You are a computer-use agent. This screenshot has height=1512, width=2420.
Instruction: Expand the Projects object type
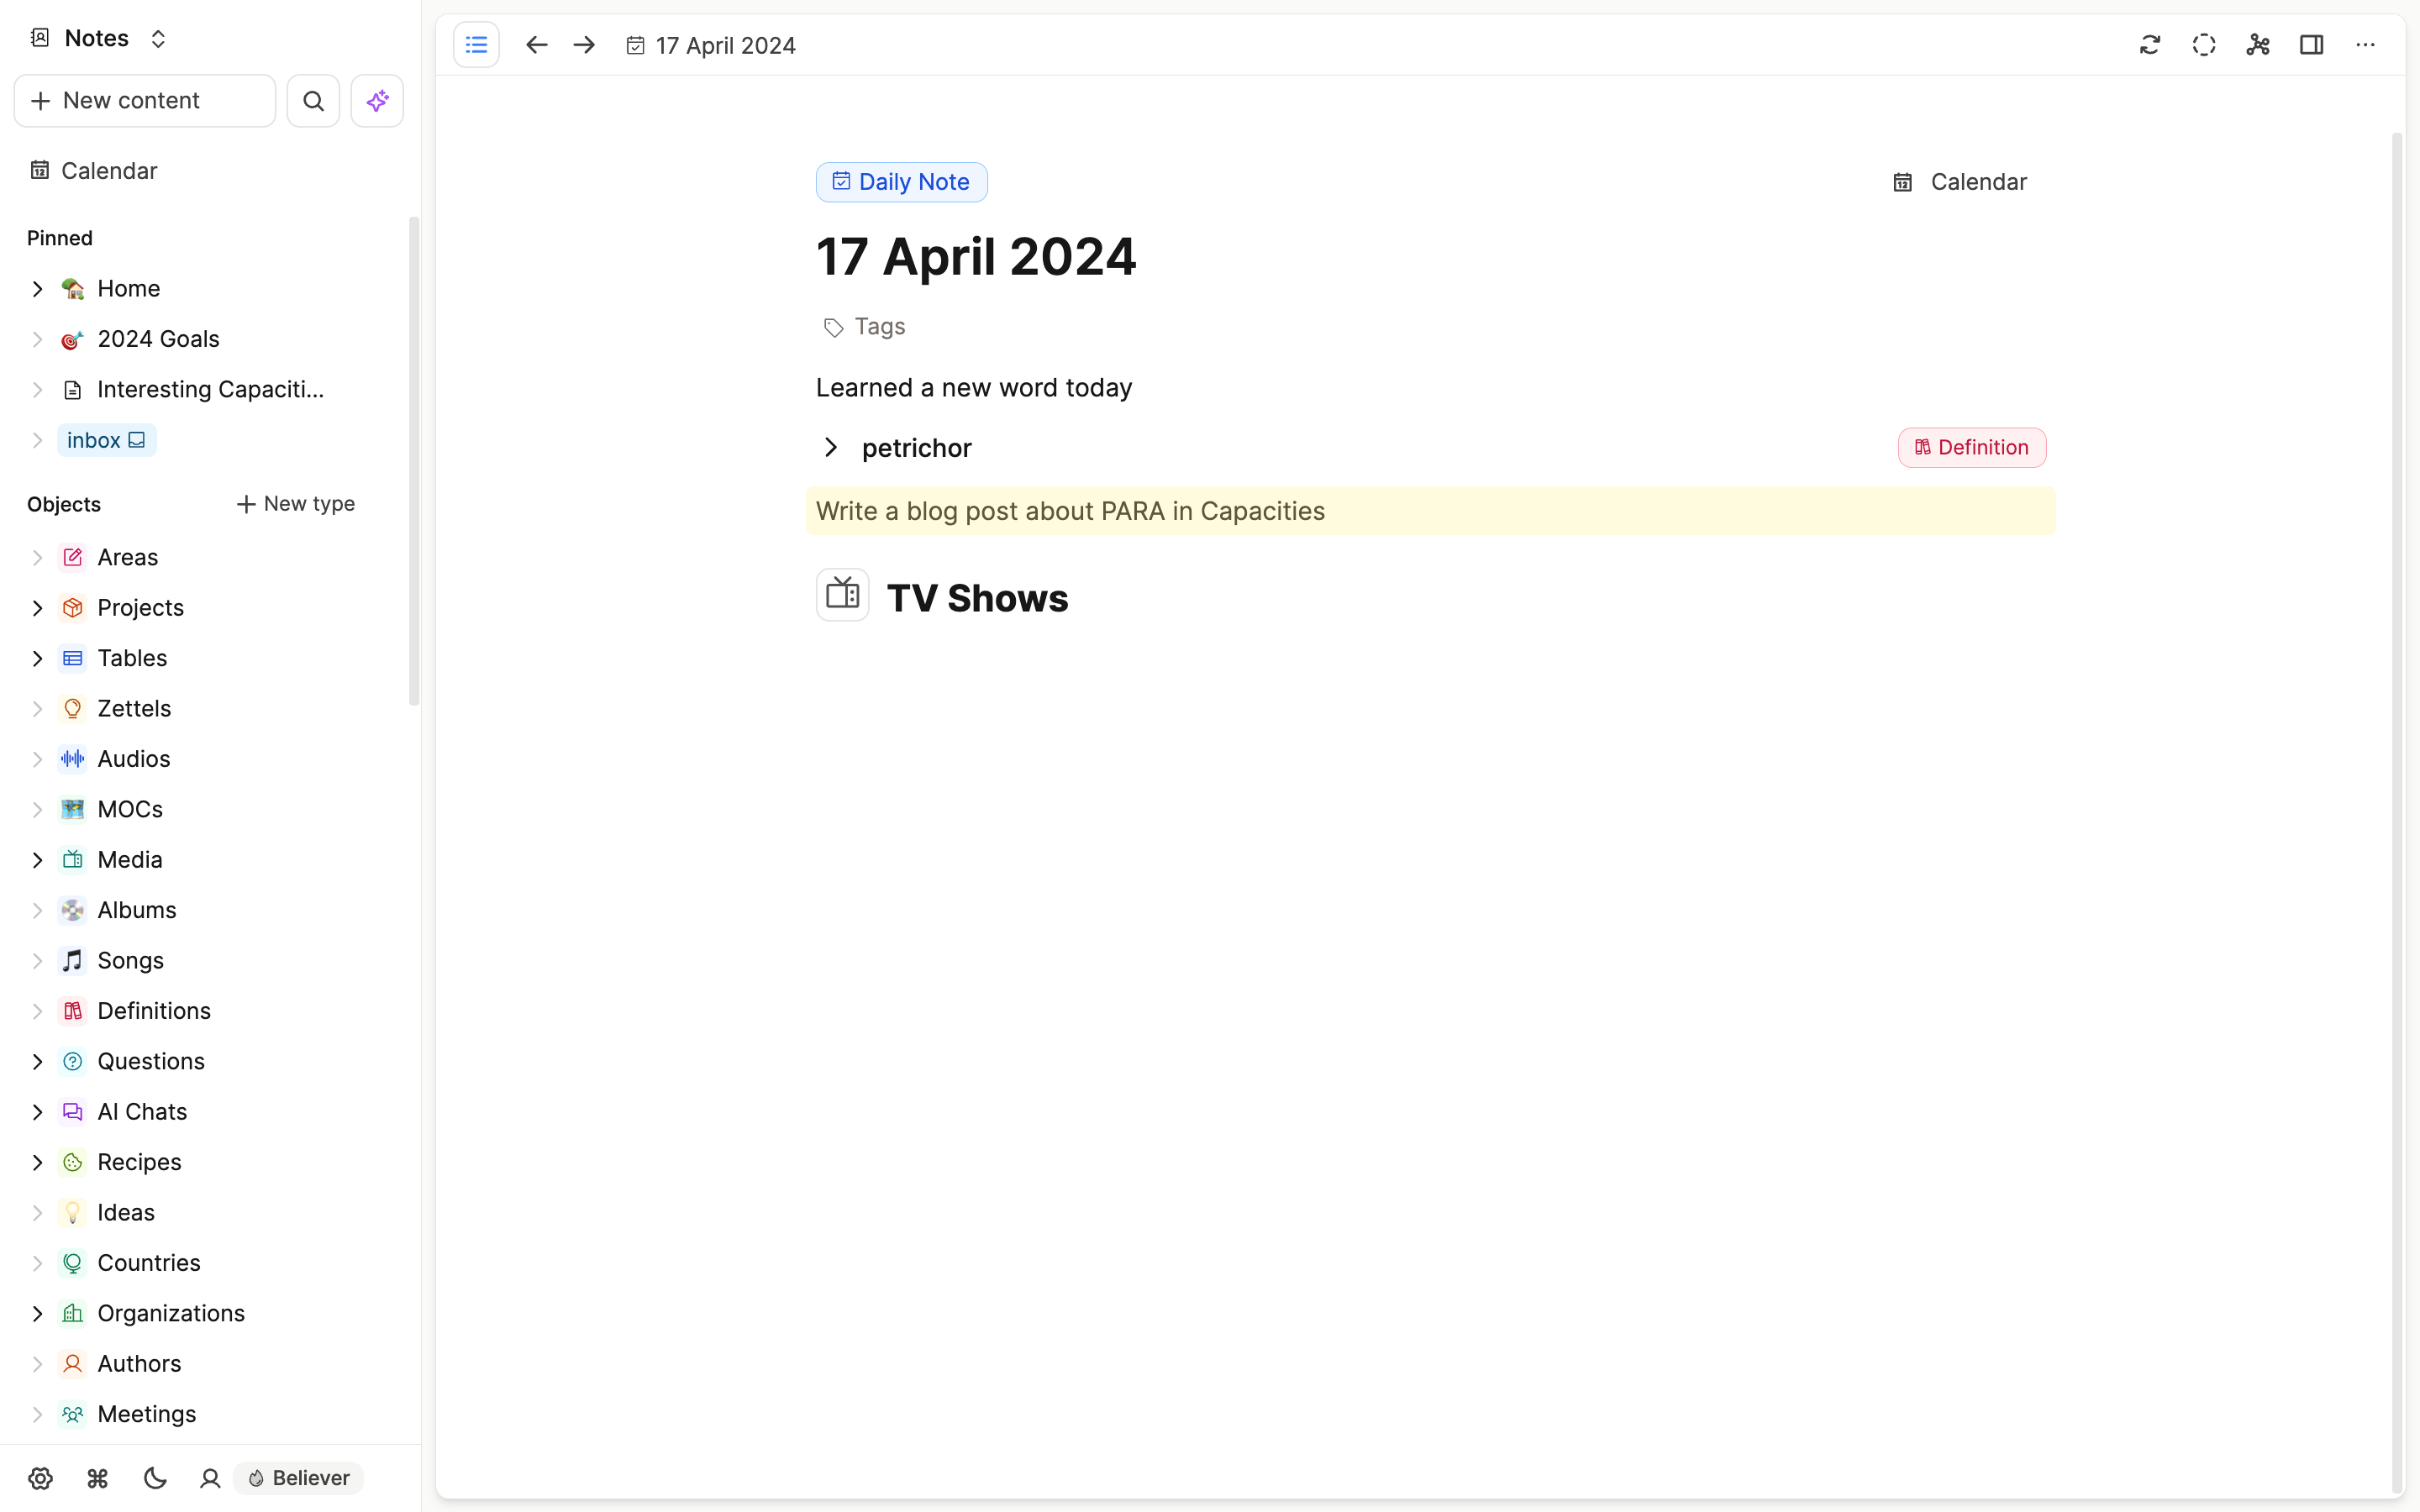[x=37, y=608]
